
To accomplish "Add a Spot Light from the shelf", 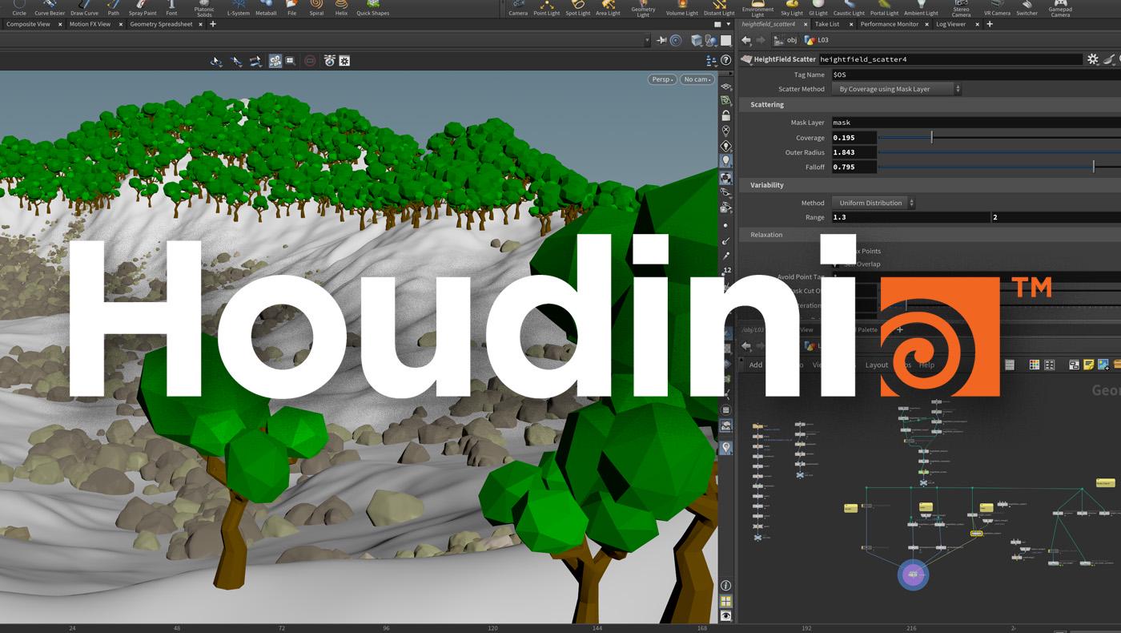I will (x=577, y=8).
